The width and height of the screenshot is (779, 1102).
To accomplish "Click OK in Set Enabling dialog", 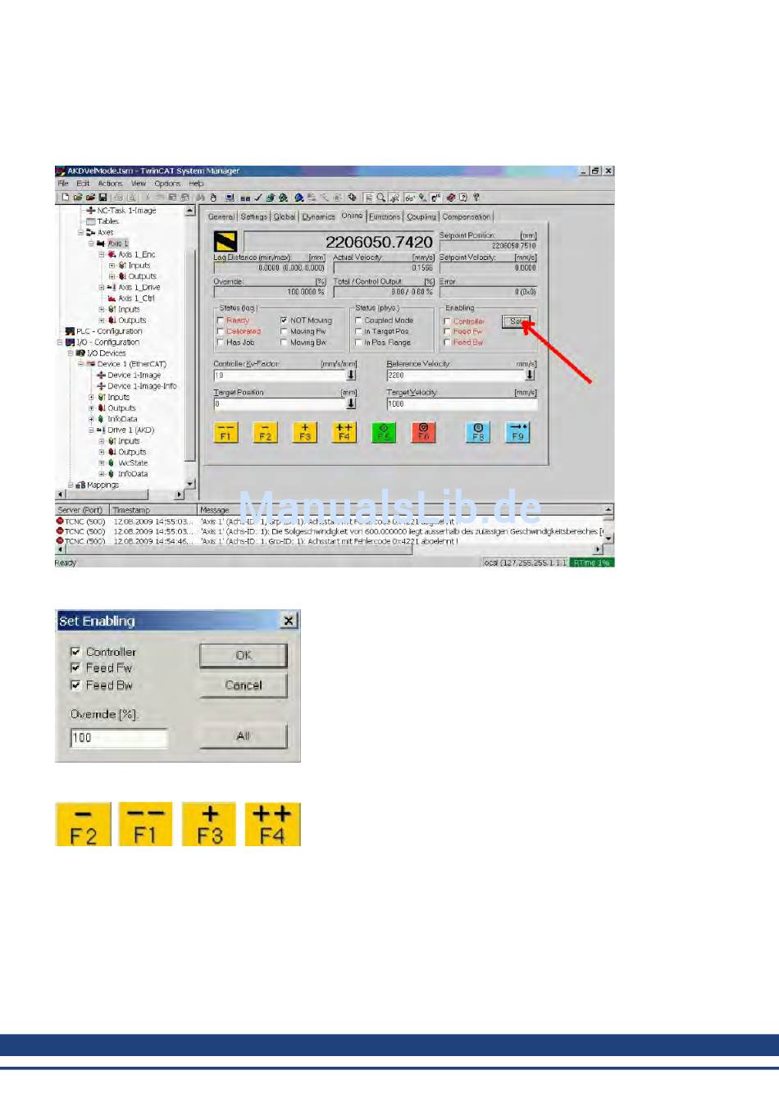I will click(244, 655).
